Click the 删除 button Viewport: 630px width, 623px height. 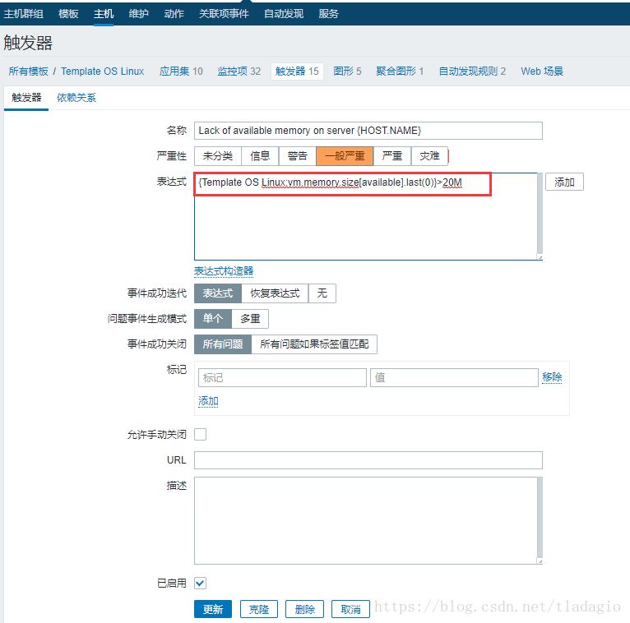[x=304, y=609]
